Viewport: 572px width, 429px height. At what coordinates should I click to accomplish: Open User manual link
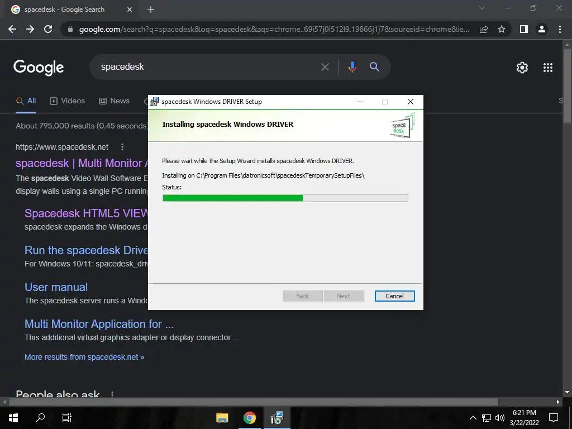pyautogui.click(x=56, y=287)
